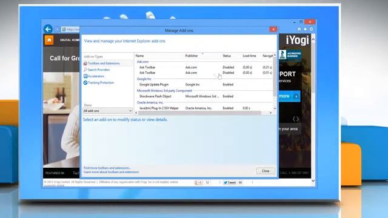Sort list by Publisher column header

click(x=192, y=56)
